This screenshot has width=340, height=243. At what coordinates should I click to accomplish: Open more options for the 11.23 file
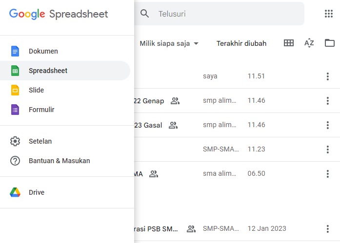coord(328,150)
